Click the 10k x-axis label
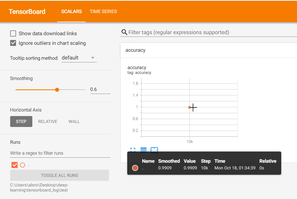 click(x=190, y=142)
